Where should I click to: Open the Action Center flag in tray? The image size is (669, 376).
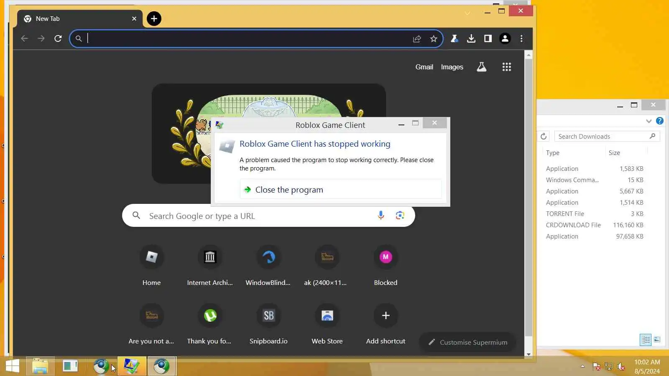(x=597, y=366)
